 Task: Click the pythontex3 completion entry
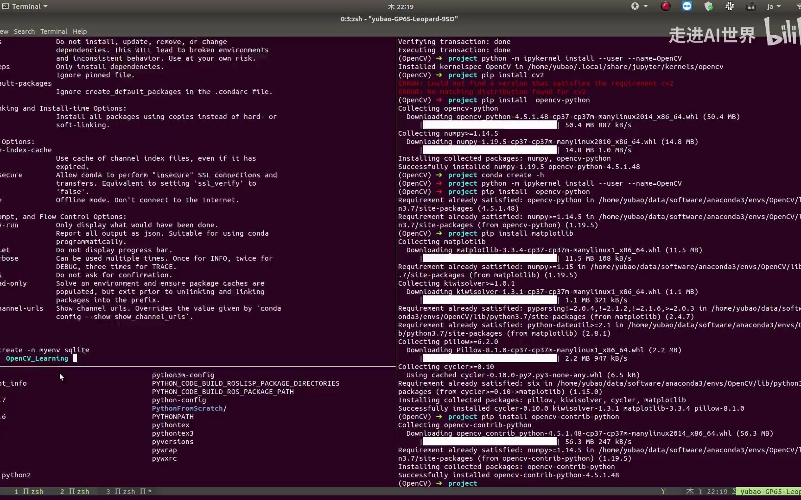tap(173, 433)
